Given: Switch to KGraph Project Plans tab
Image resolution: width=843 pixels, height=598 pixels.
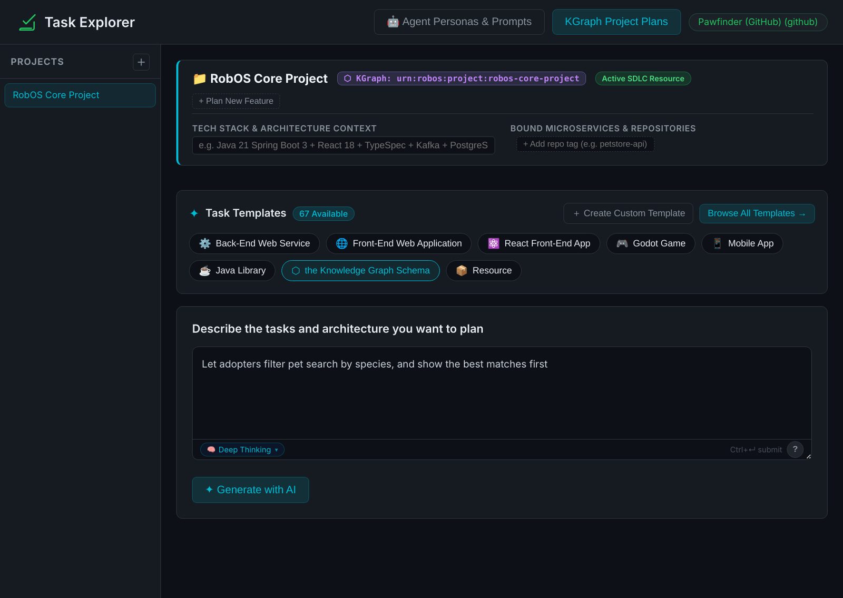Looking at the screenshot, I should click(x=616, y=22).
